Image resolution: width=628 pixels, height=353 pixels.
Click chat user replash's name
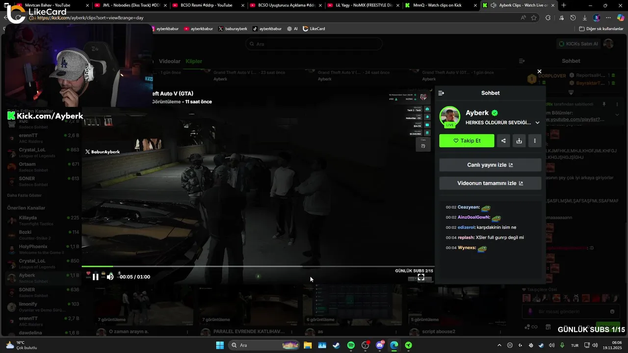(466, 238)
